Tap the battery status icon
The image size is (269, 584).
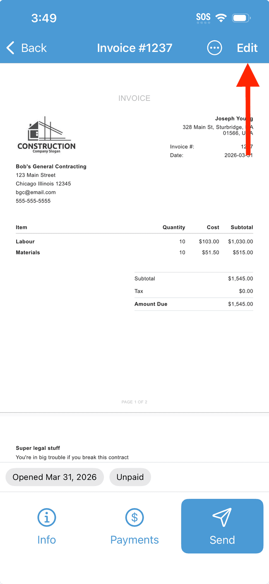tap(241, 18)
